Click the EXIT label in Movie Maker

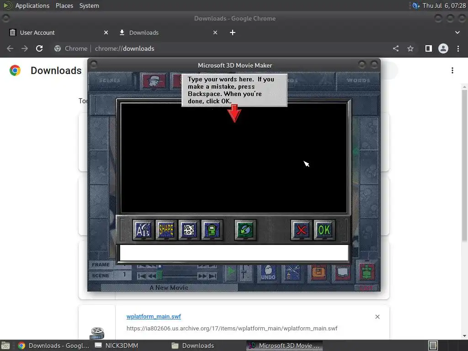click(x=366, y=288)
